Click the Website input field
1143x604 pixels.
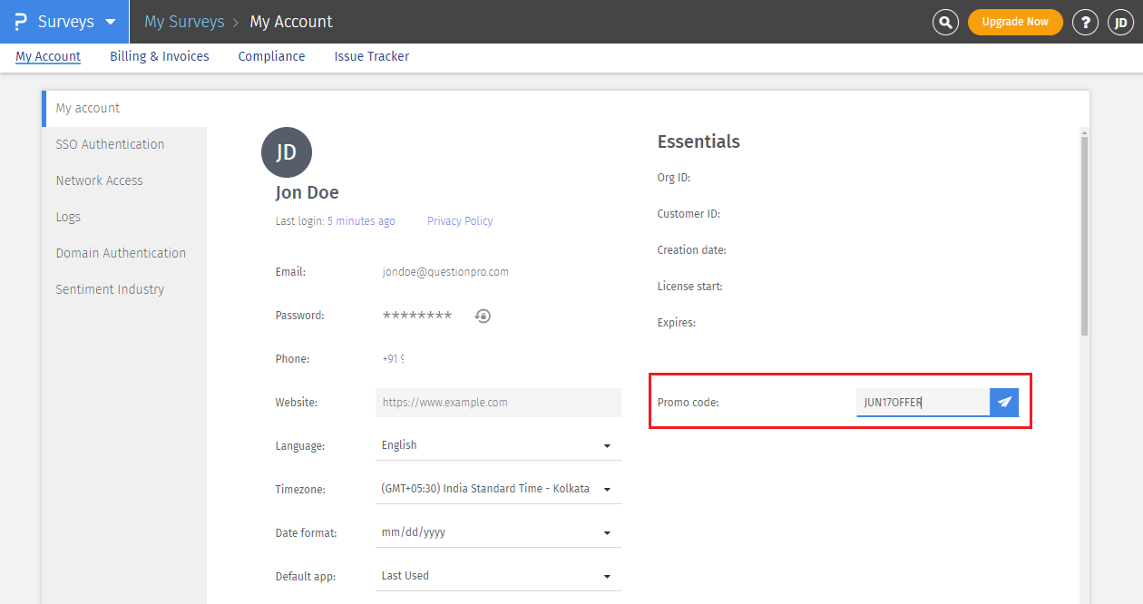498,403
